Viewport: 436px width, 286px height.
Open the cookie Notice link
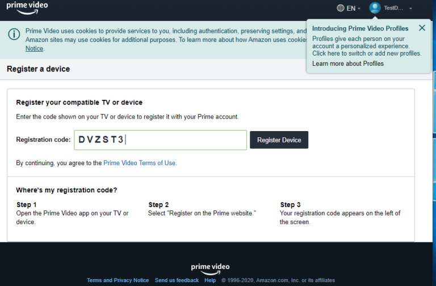[34, 49]
